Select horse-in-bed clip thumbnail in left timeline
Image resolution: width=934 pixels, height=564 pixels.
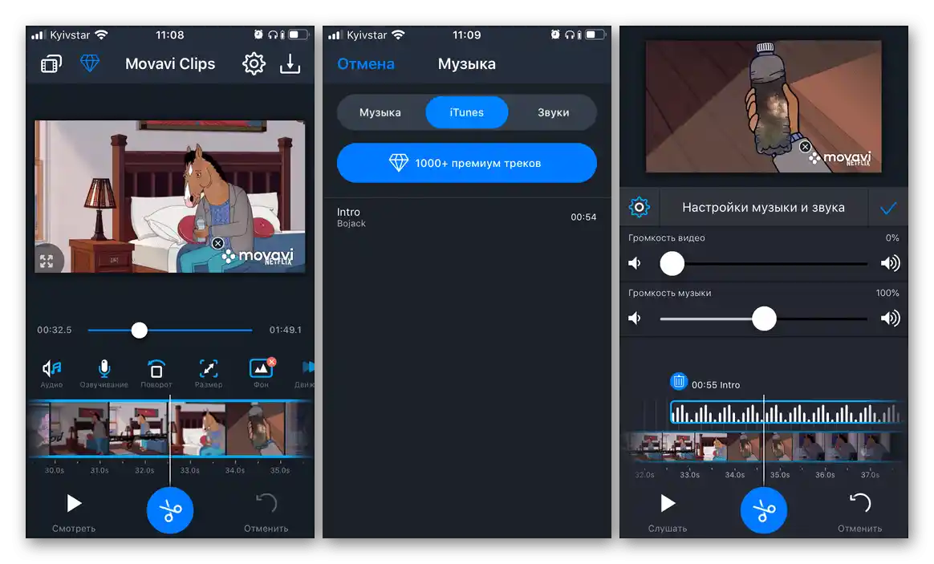click(198, 428)
